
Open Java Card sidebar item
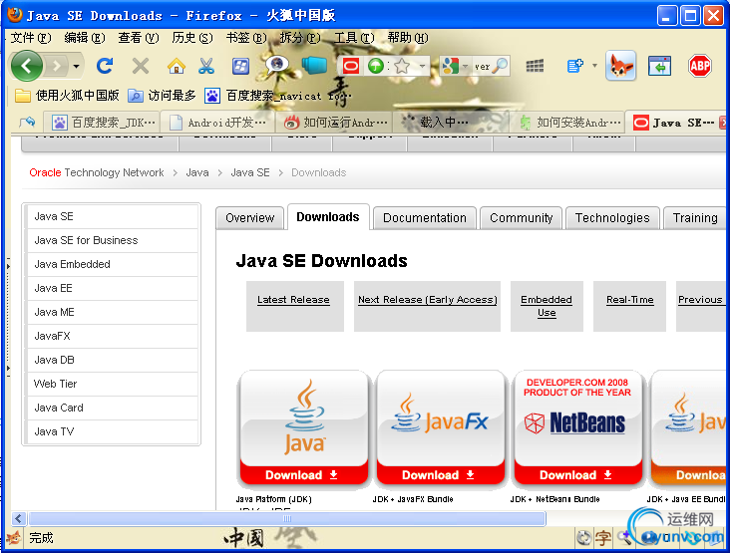coord(113,408)
